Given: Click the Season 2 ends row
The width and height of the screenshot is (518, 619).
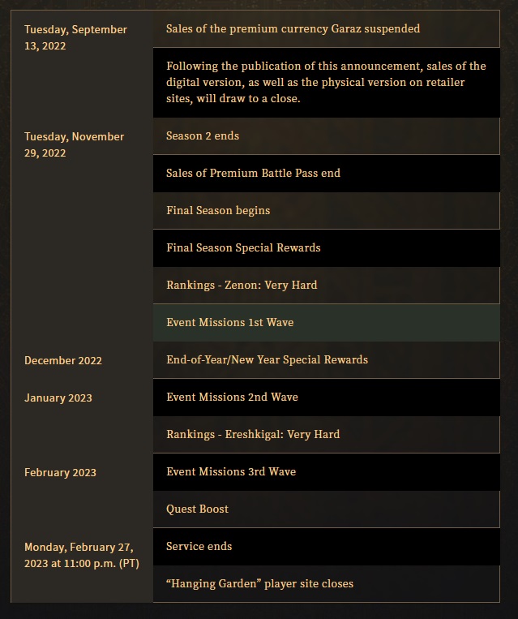Looking at the screenshot, I should 326,135.
